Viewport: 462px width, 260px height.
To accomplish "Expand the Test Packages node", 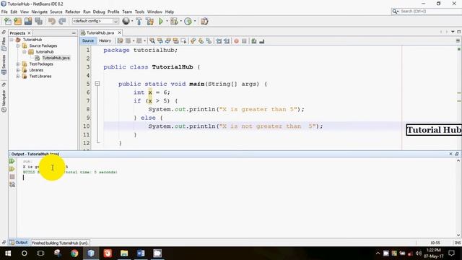I will coord(18,64).
